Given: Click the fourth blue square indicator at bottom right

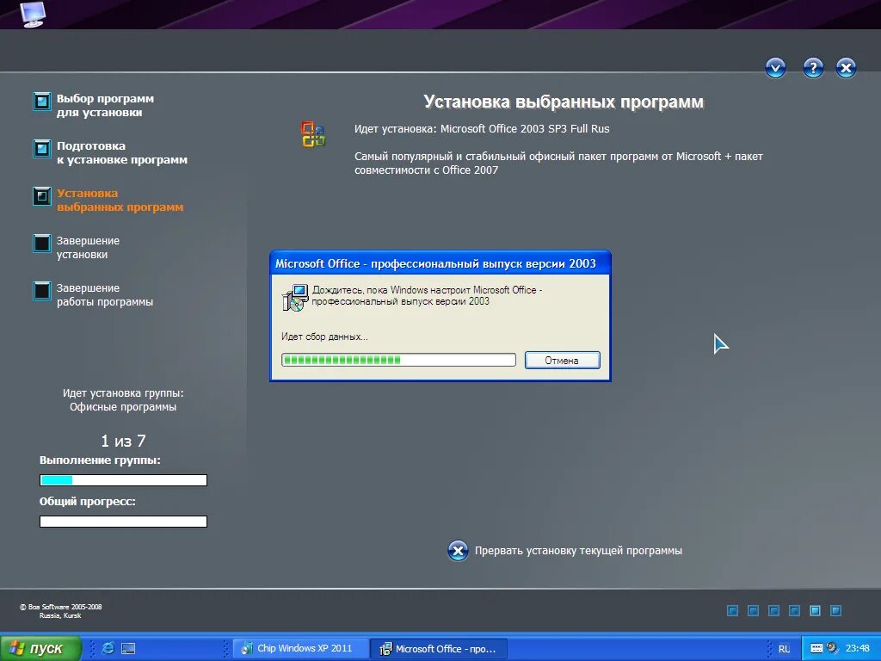Looking at the screenshot, I should click(x=794, y=610).
